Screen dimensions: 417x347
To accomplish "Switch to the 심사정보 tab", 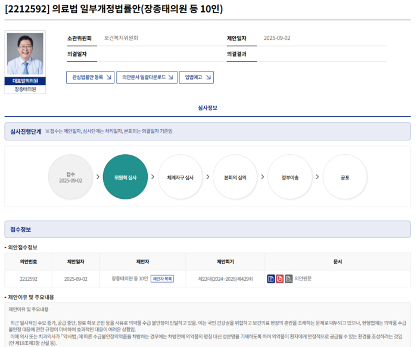I will [x=207, y=108].
